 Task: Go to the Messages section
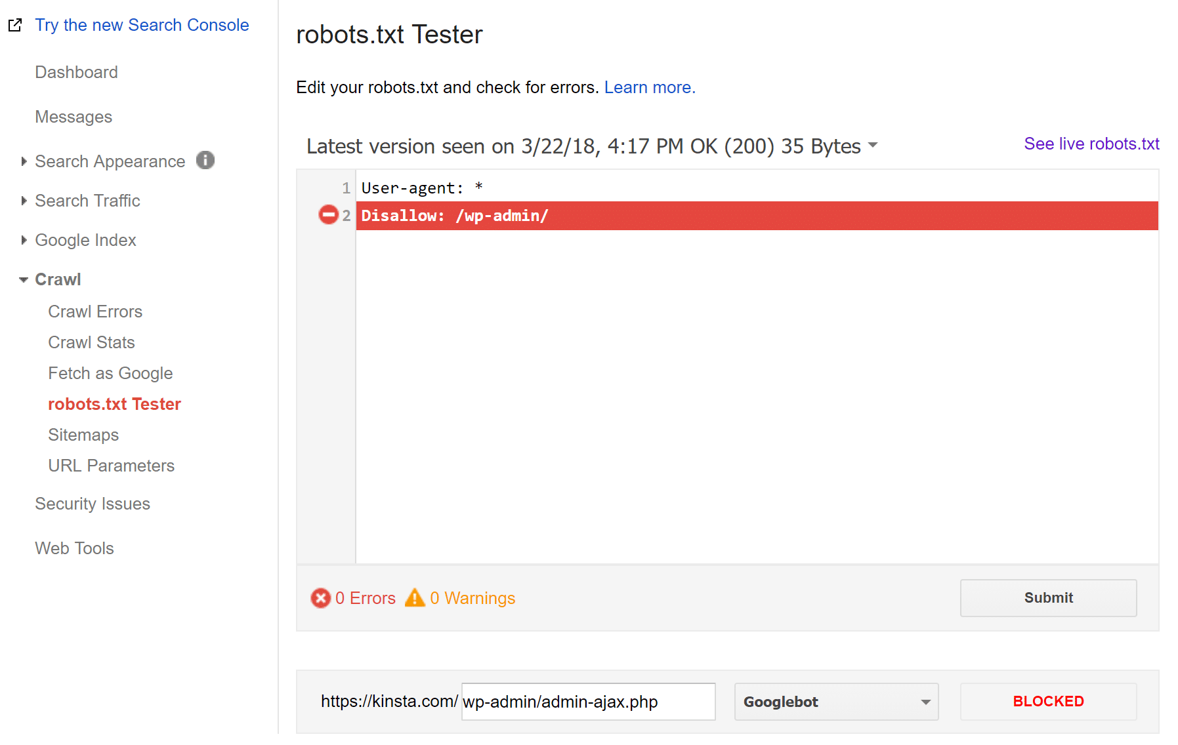pyautogui.click(x=74, y=116)
